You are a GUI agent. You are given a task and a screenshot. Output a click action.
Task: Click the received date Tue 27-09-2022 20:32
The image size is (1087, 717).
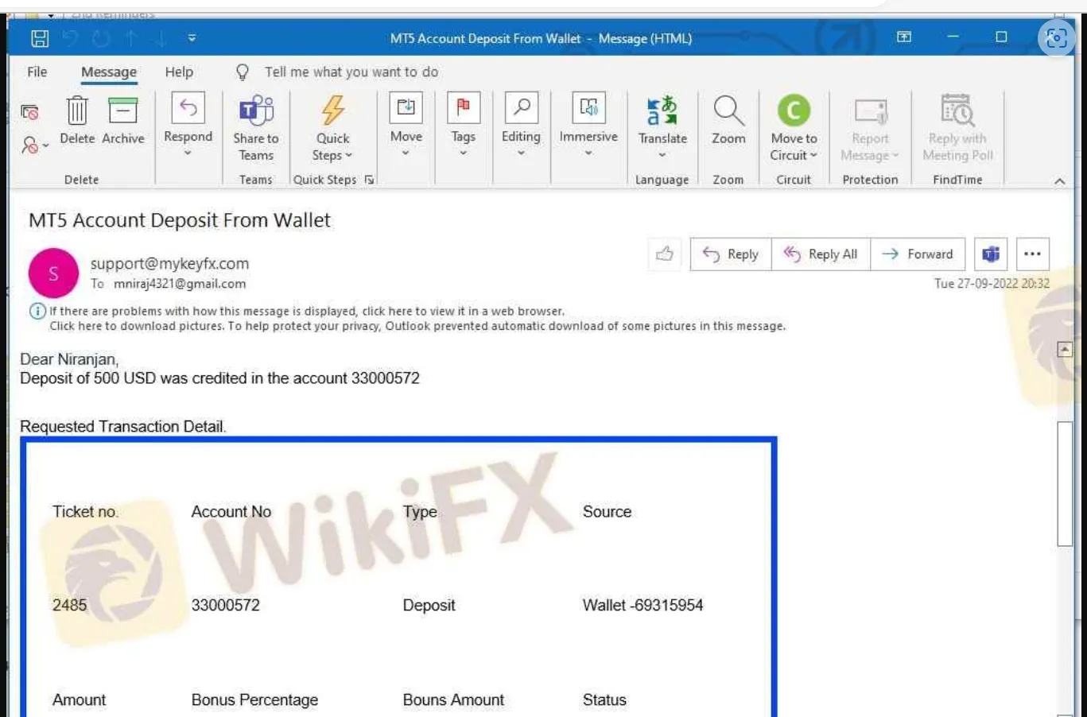(992, 284)
